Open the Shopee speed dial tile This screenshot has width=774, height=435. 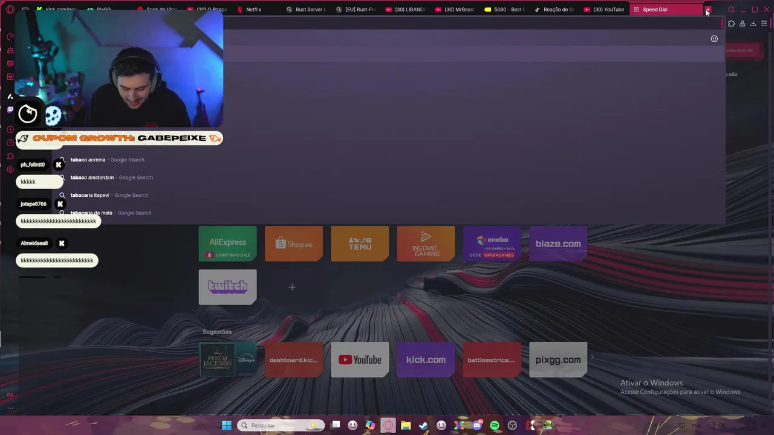pos(294,243)
